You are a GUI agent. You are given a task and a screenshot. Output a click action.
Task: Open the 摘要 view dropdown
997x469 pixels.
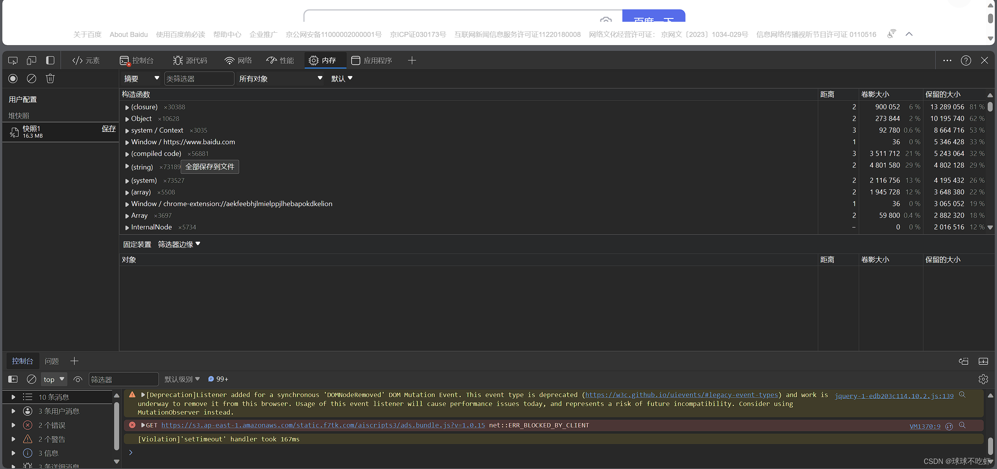[x=141, y=79]
